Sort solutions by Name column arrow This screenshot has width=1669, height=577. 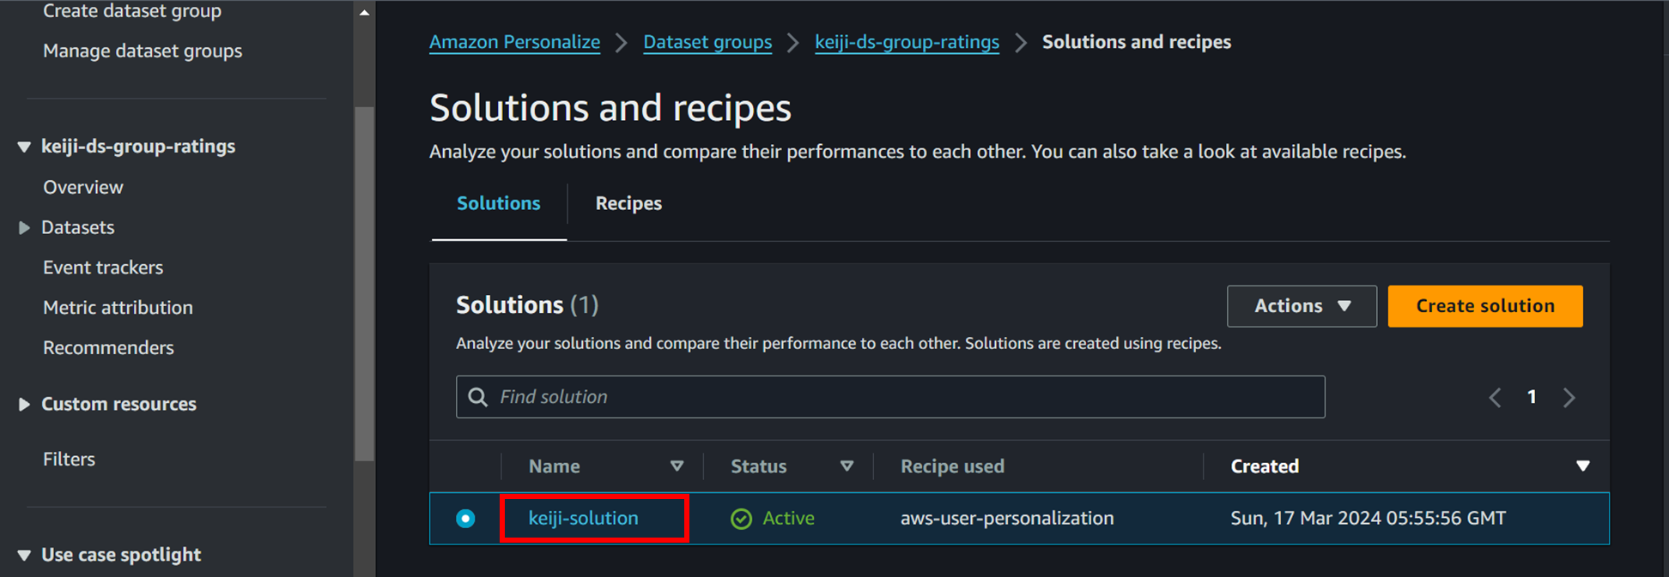677,466
